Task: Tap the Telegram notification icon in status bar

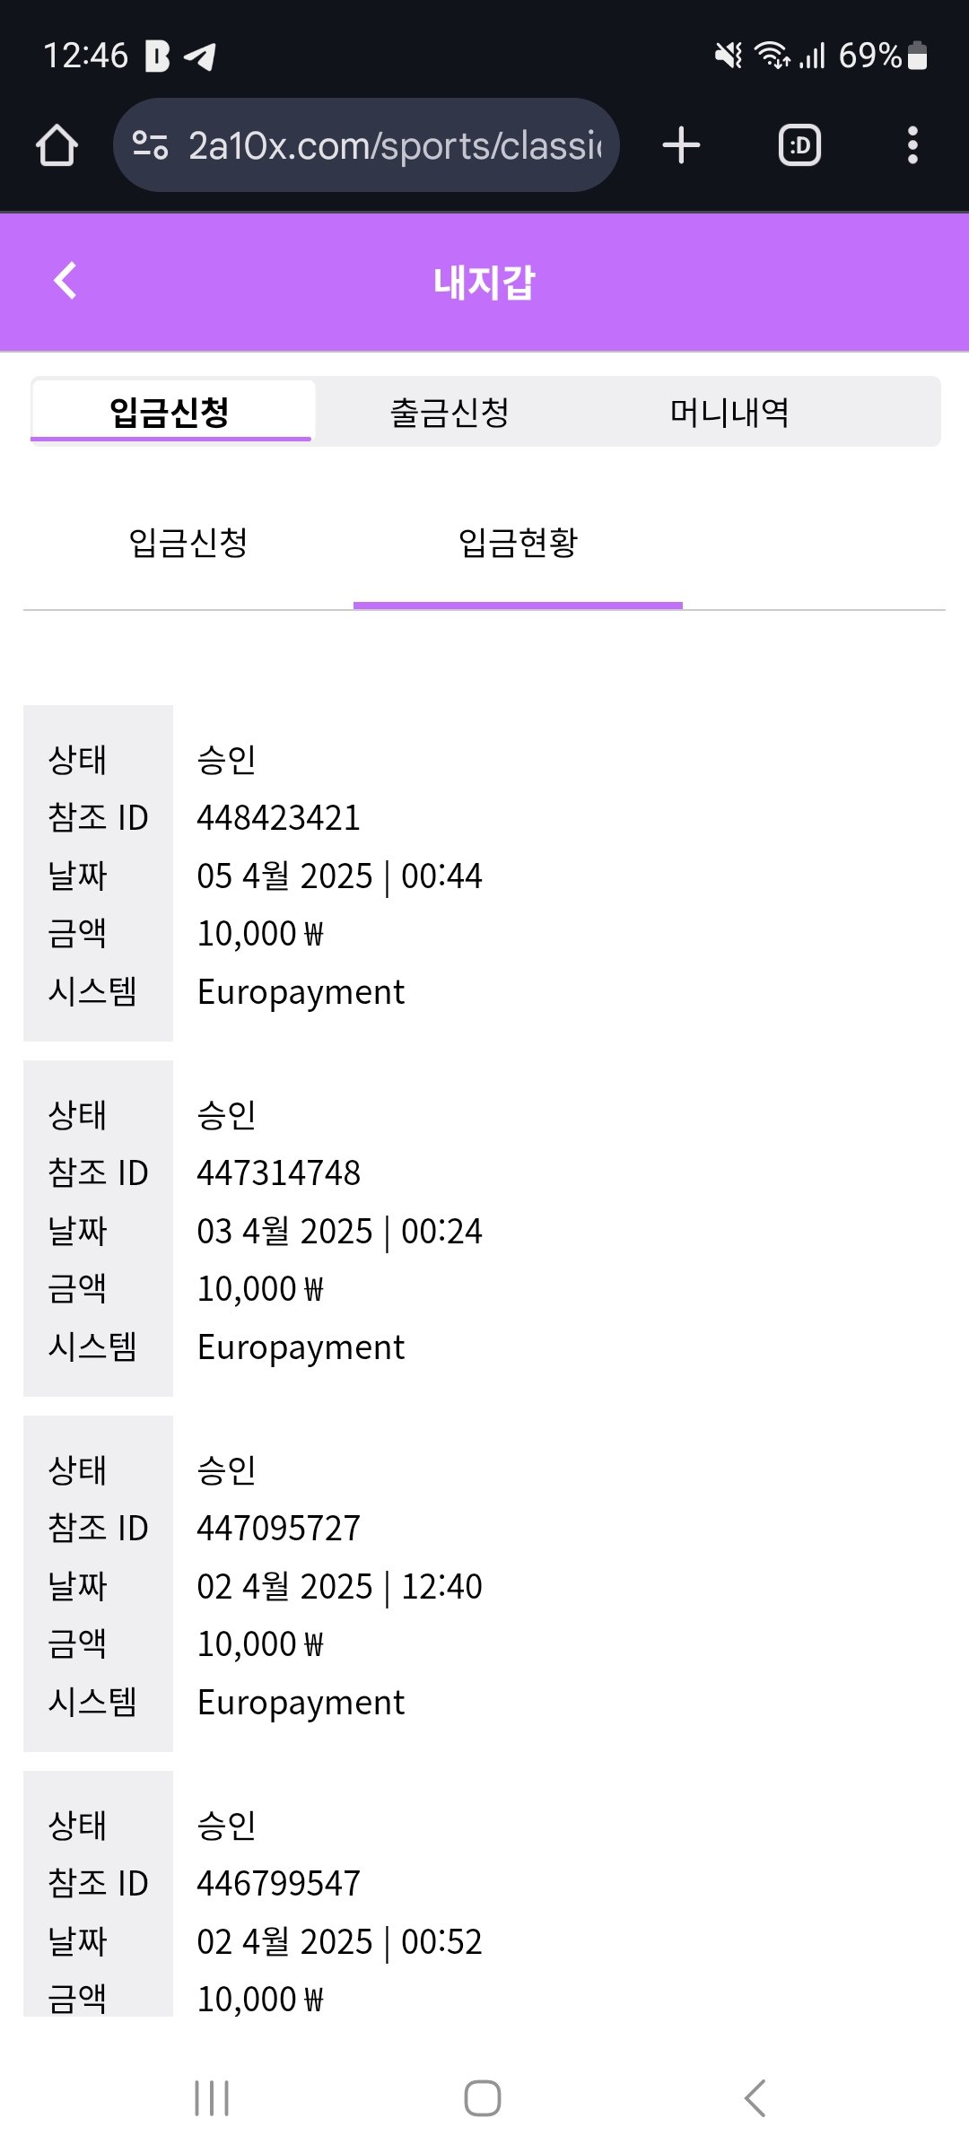Action: [x=200, y=57]
